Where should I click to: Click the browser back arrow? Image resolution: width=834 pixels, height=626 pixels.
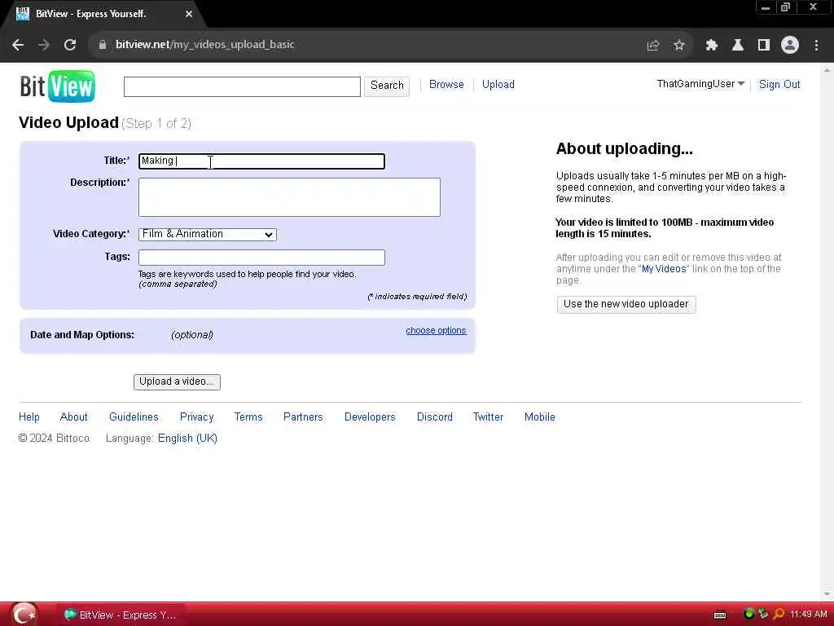pos(18,45)
